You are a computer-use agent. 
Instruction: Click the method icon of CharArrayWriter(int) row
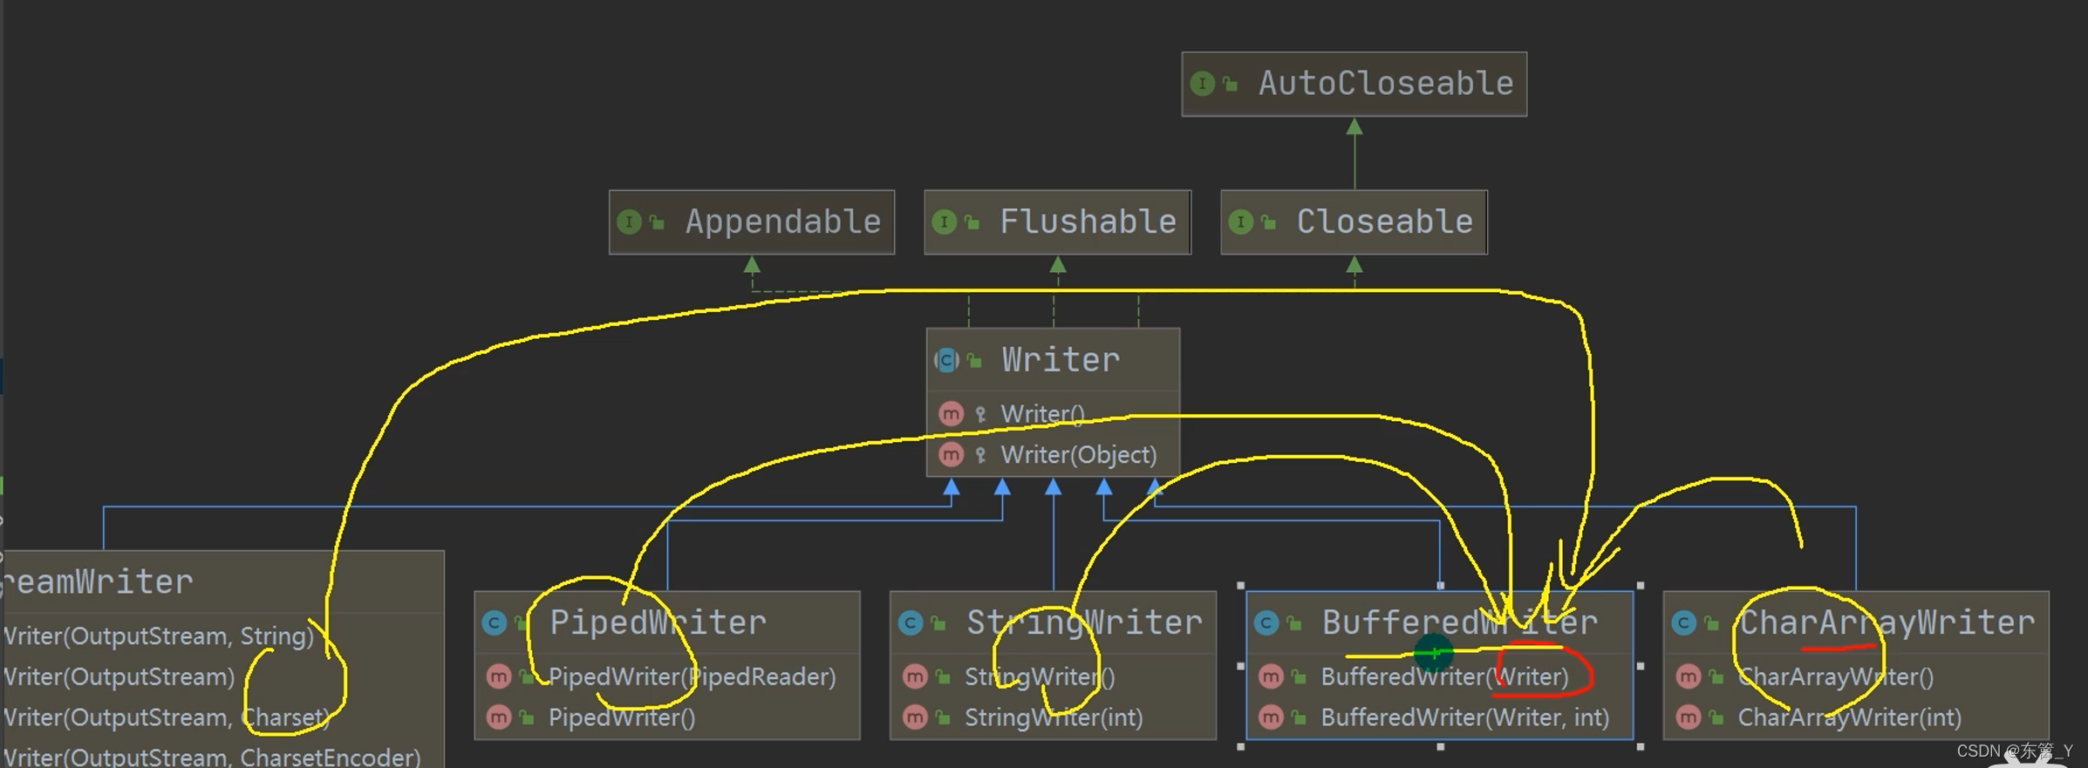click(x=1689, y=717)
